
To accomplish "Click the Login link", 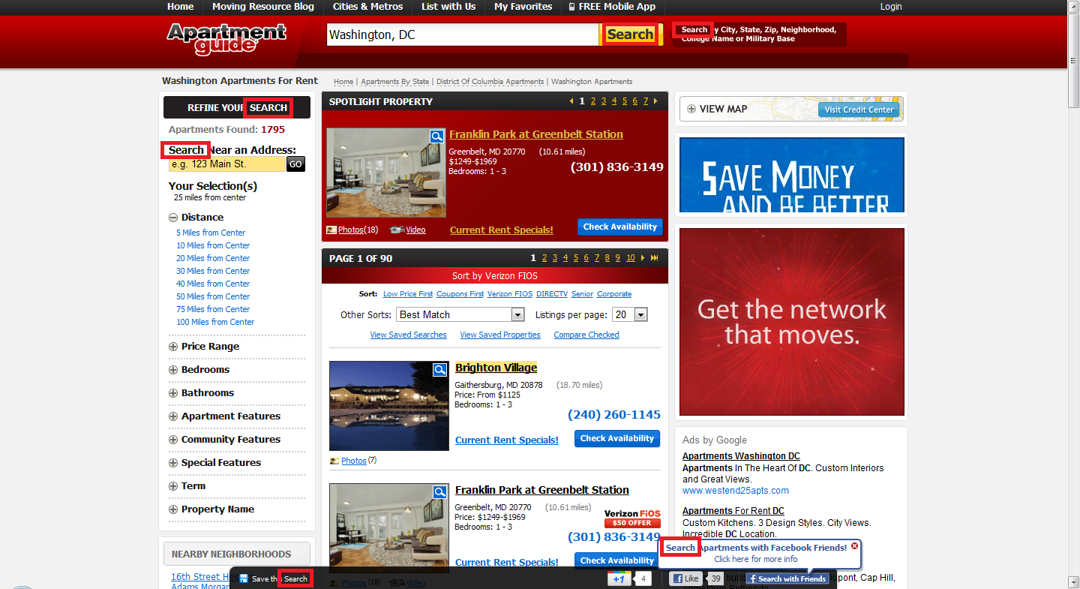I will [x=891, y=7].
